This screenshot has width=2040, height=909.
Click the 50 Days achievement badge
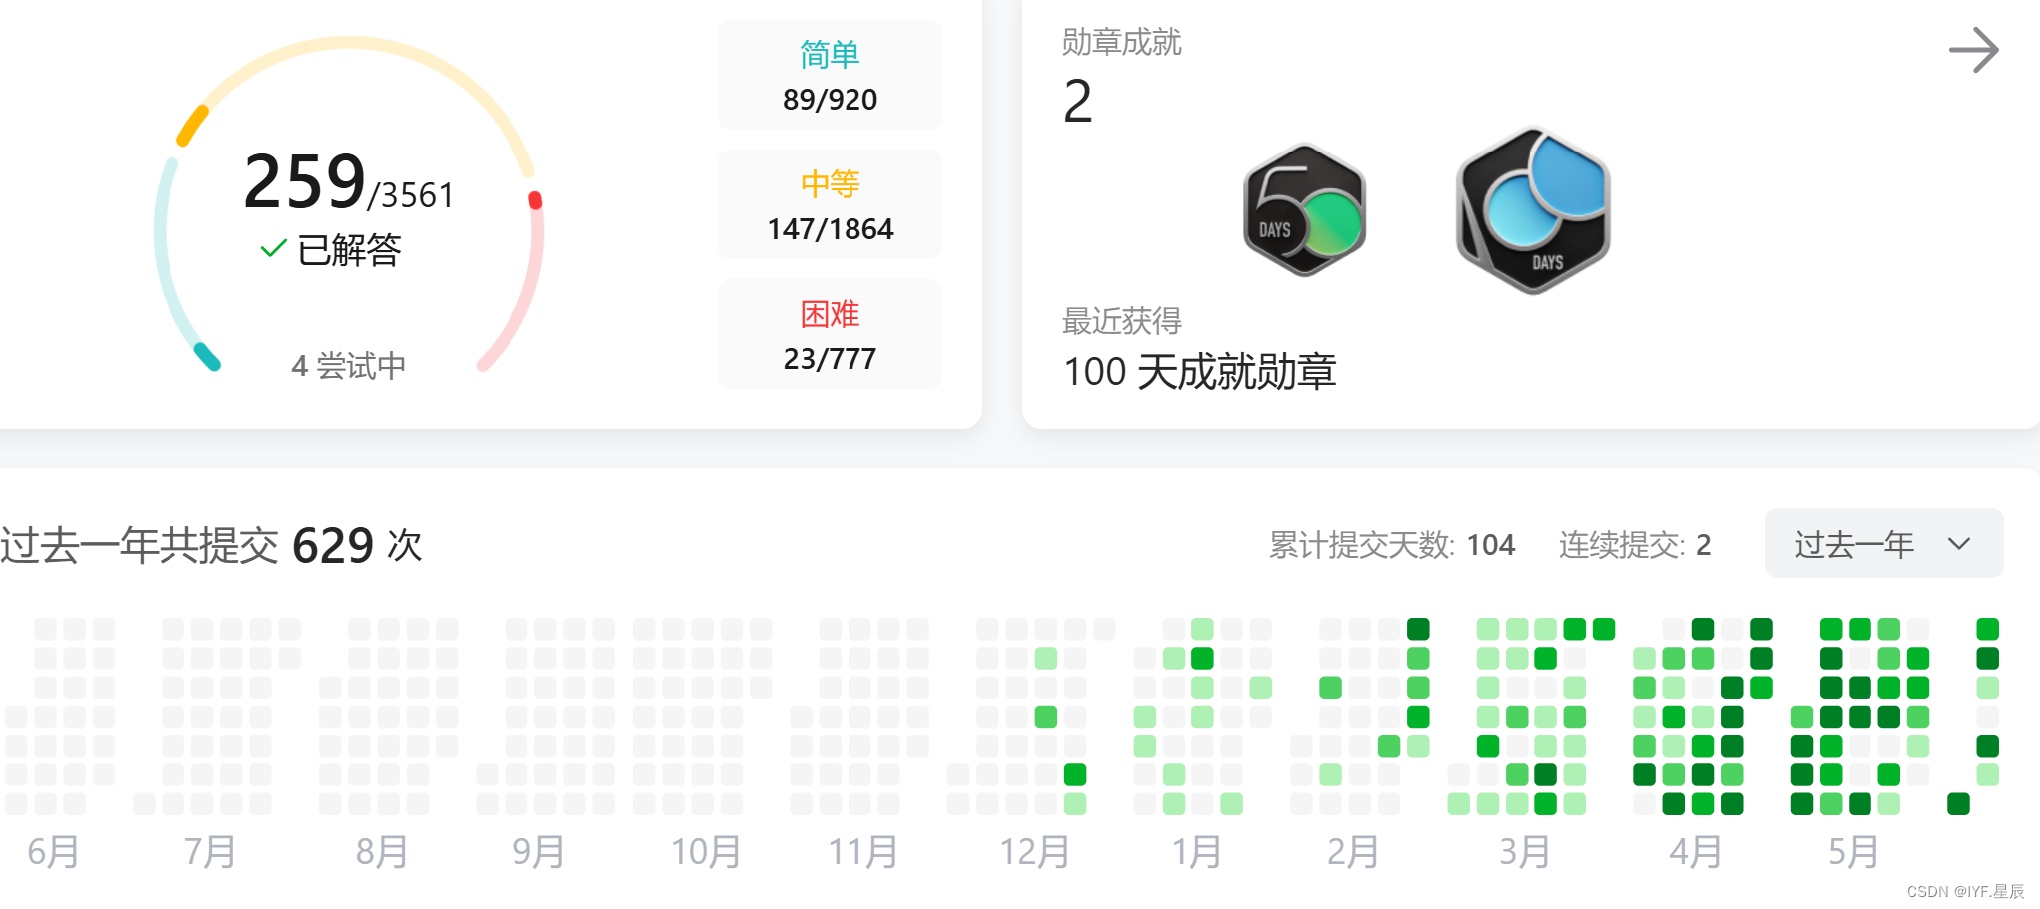click(x=1304, y=210)
